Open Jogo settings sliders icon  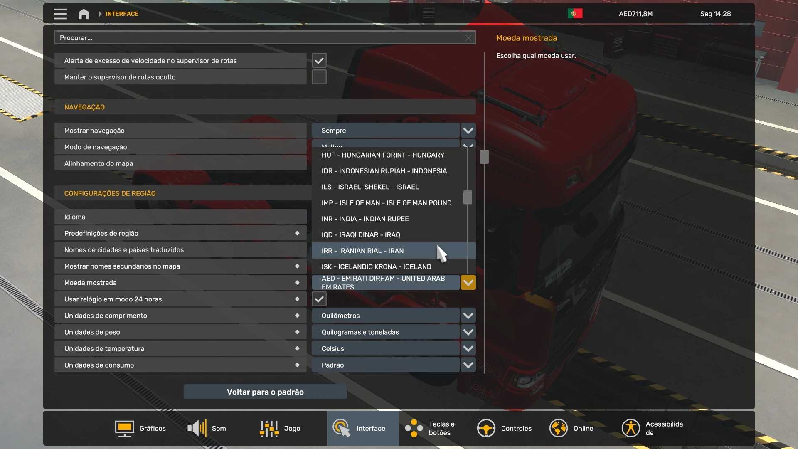pos(269,428)
